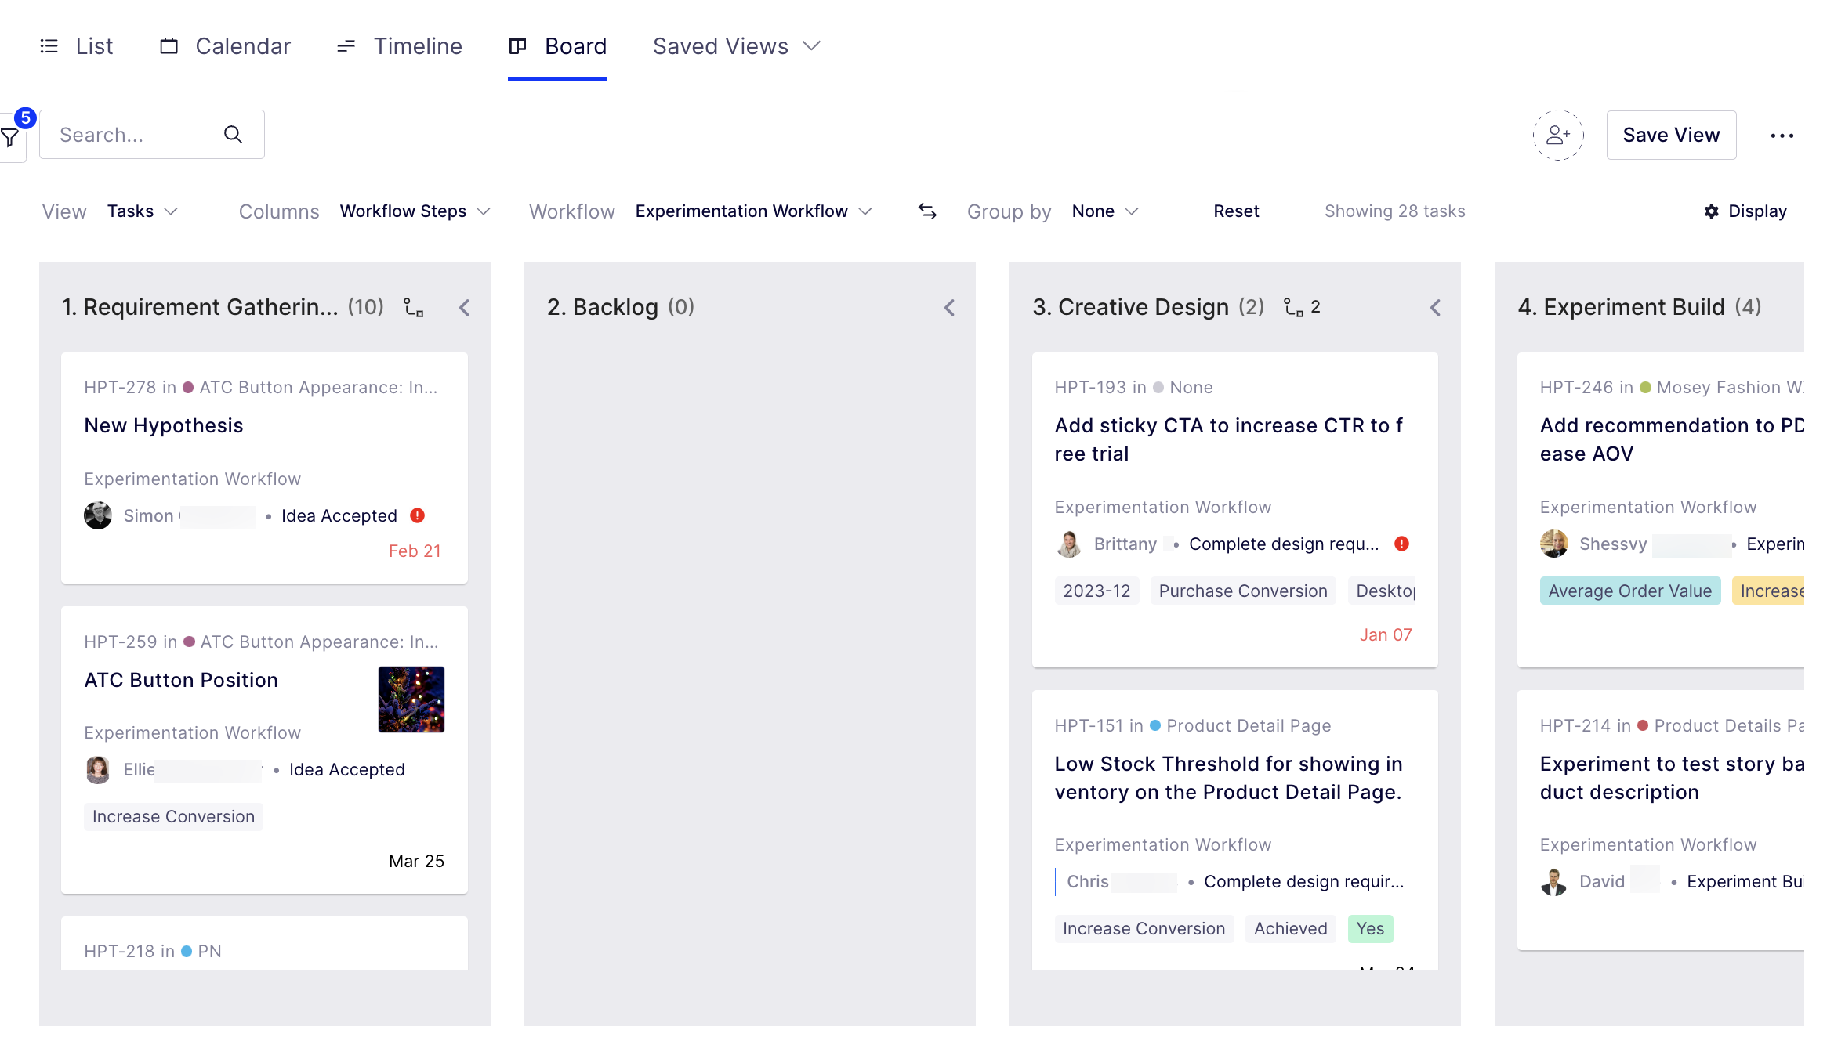Click subtask icon in Requirement Gathering header
The width and height of the screenshot is (1845, 1059).
[414, 307]
